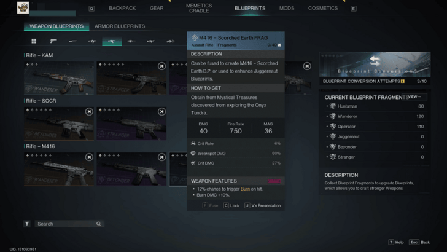Expand the Operator fragment row
Screen dimensions: 447x252
tap(327, 127)
